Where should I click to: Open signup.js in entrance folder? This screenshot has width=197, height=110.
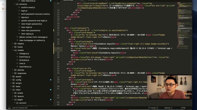[25, 17]
